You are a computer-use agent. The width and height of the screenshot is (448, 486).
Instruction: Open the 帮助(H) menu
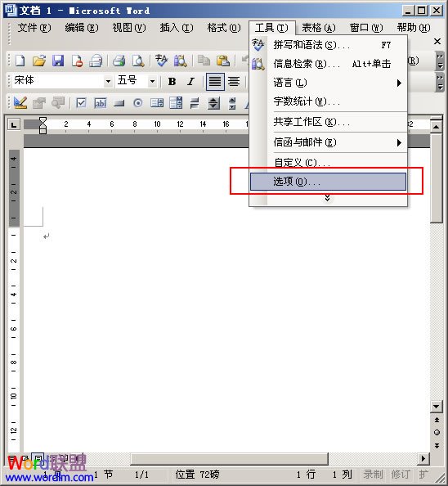[x=414, y=28]
